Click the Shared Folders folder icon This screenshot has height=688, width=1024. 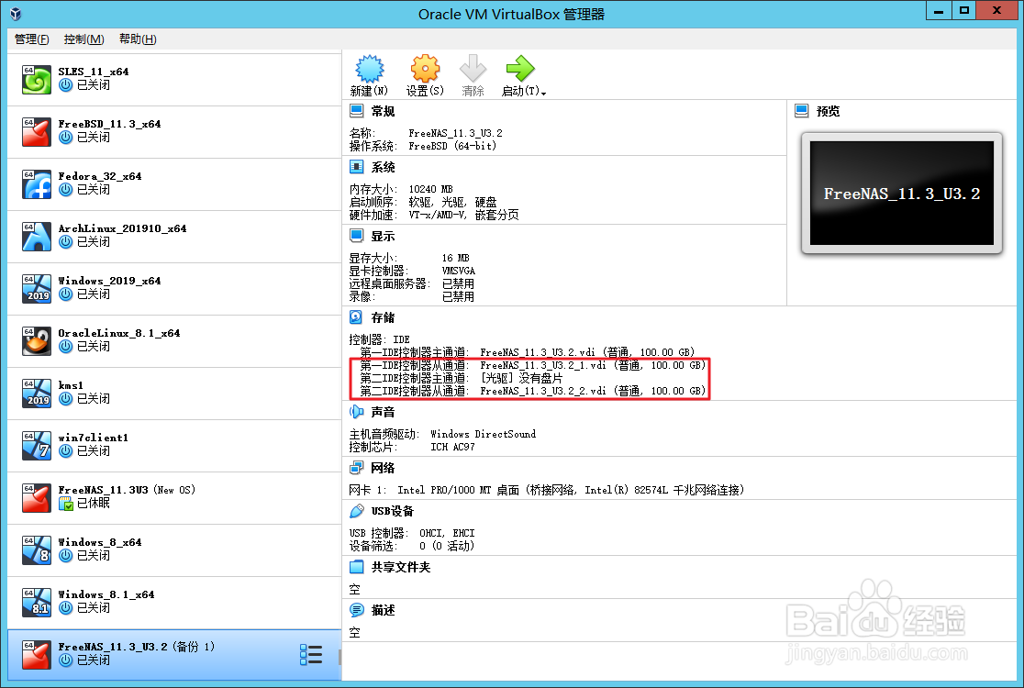pyautogui.click(x=357, y=567)
